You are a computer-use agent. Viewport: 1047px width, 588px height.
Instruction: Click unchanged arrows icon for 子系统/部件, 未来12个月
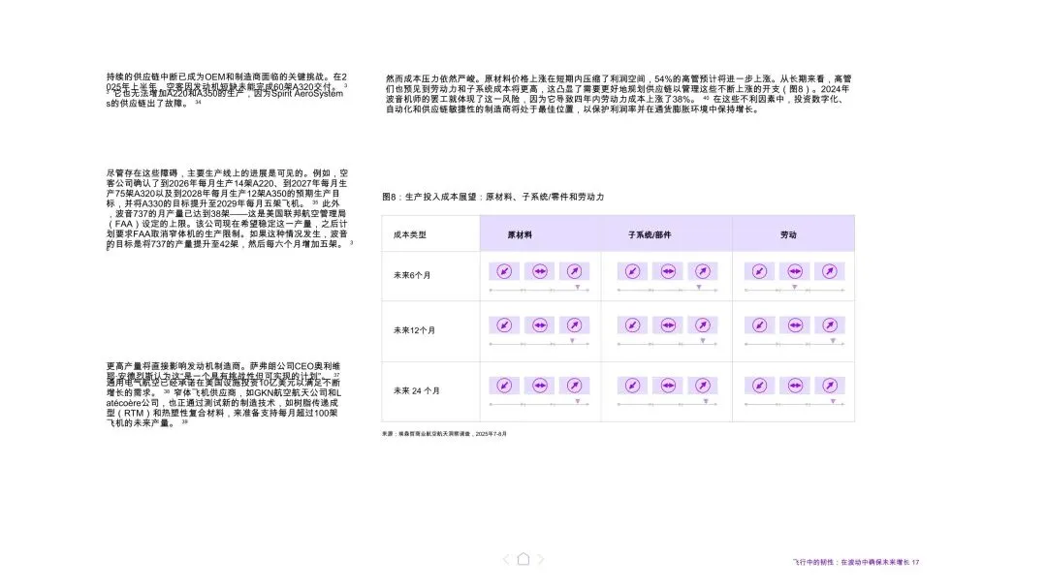coord(668,325)
